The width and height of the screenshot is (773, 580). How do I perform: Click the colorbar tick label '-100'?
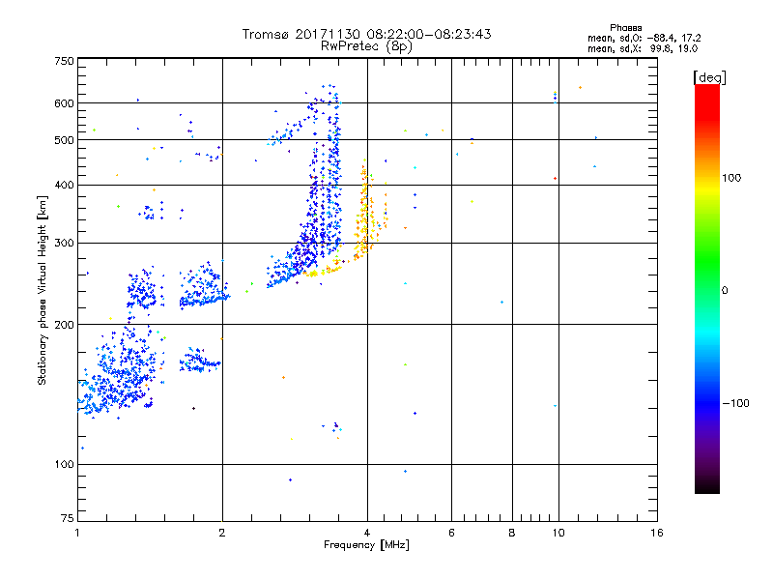(735, 403)
